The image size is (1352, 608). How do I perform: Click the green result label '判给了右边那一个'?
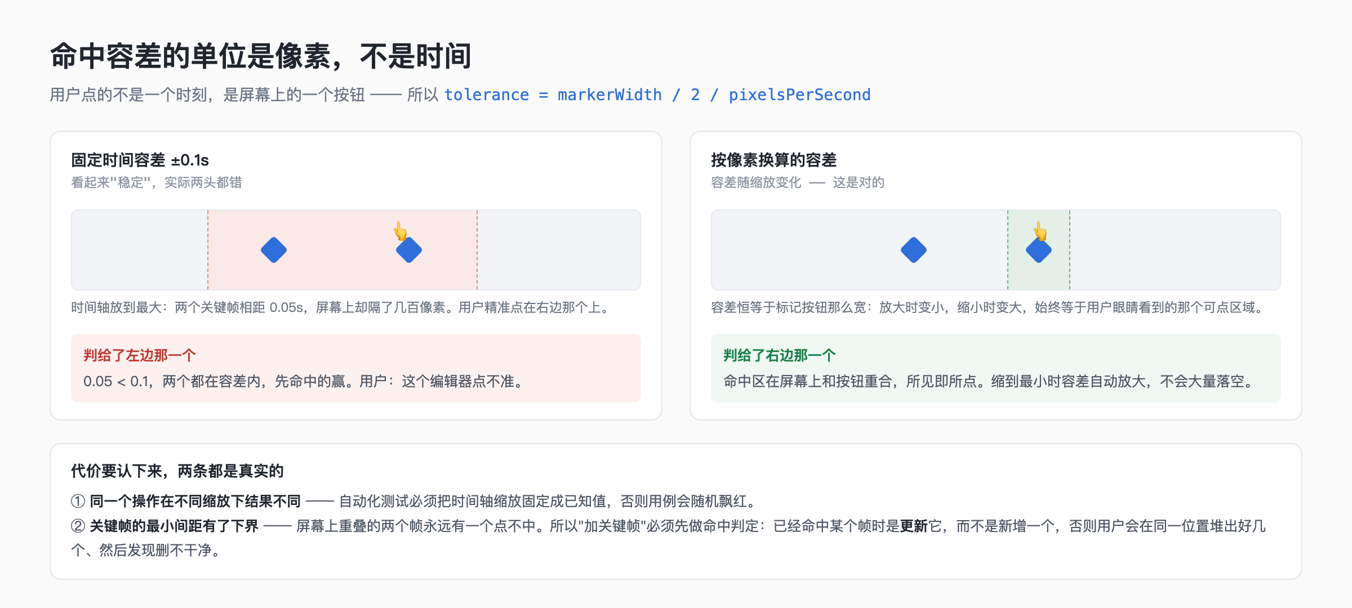pyautogui.click(x=780, y=355)
